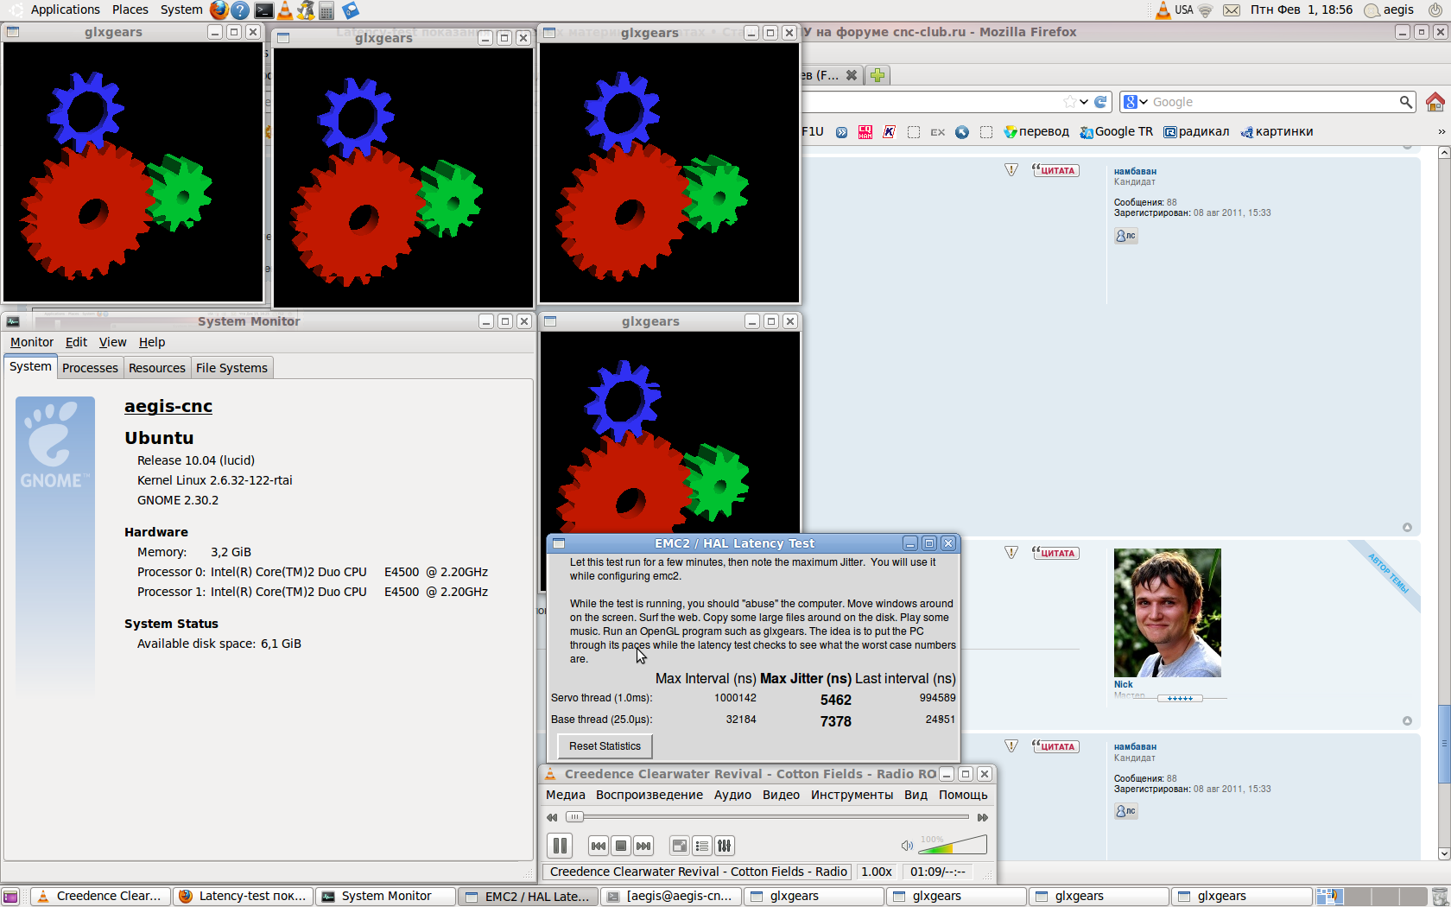The width and height of the screenshot is (1451, 907).
Task: Mute VLC audio with speaker icon
Action: [x=907, y=846]
